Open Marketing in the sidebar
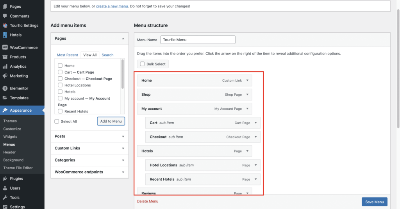This screenshot has width=400, height=209. click(19, 76)
